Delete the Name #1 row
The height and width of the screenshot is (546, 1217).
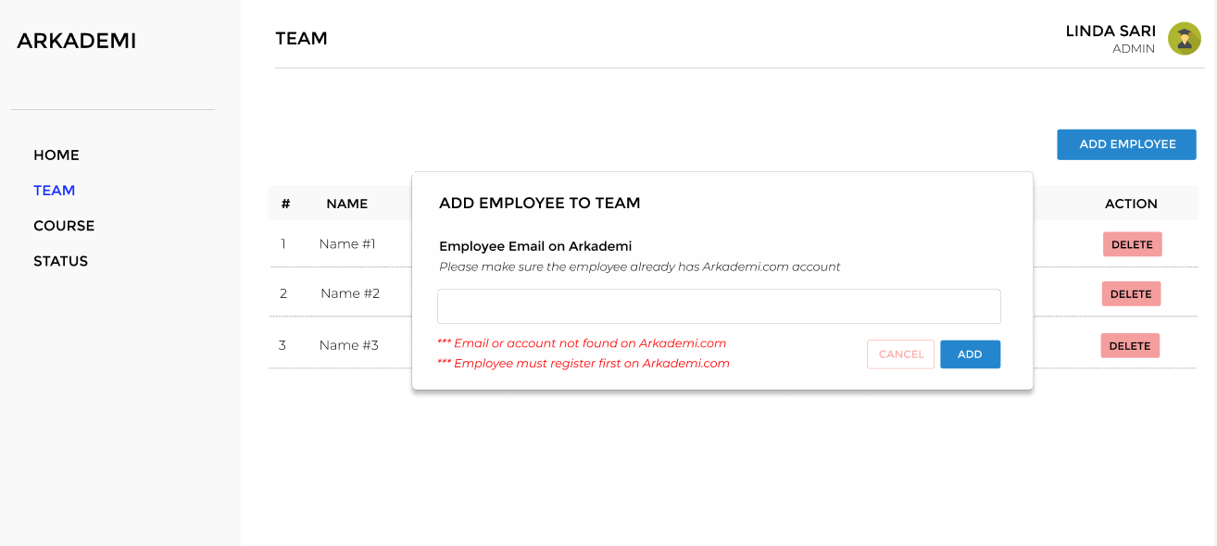1132,244
